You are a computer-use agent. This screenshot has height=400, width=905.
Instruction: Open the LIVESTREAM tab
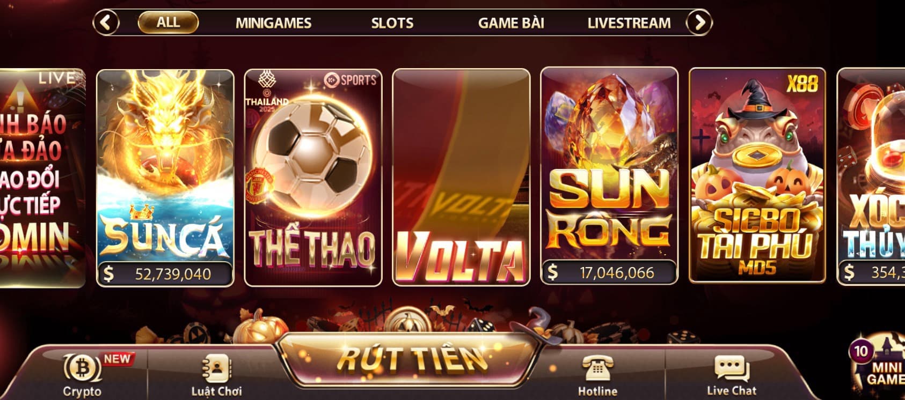[629, 23]
